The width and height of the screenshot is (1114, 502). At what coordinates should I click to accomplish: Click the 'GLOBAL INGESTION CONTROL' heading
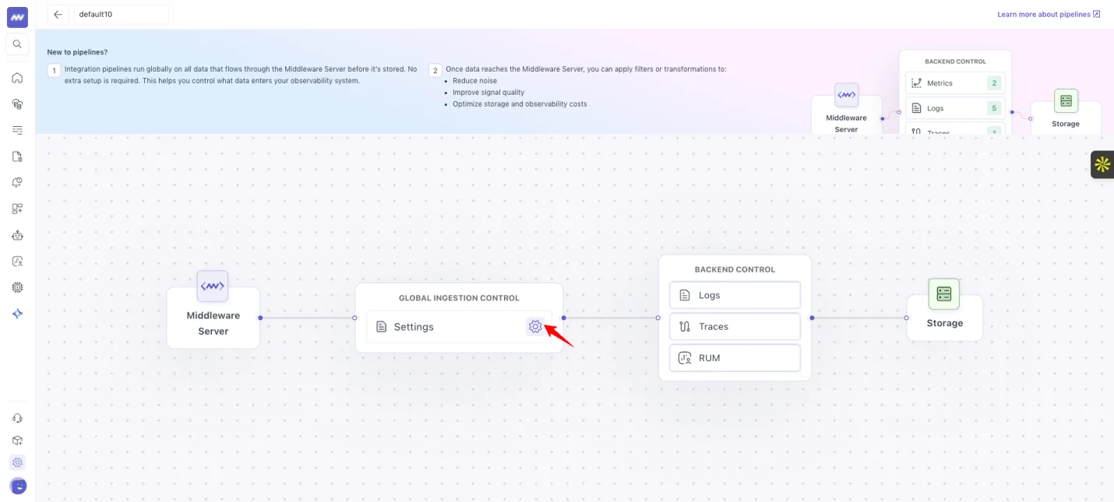(459, 298)
